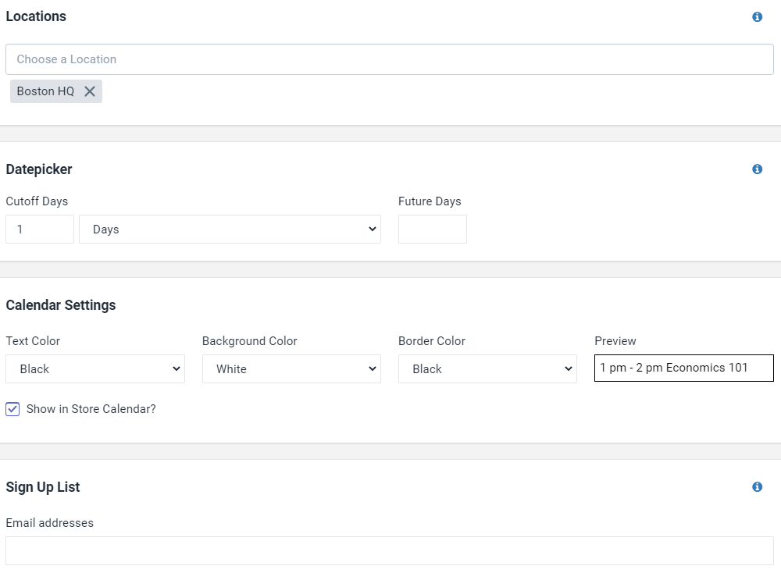
Task: Click the Cutoff Days number field
Action: pyautogui.click(x=40, y=229)
